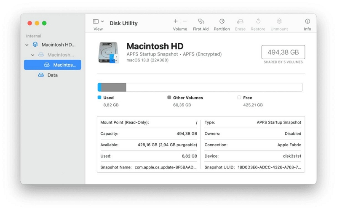The image size is (337, 211).
Task: Click the '425,21 GB' Free value
Action: click(x=253, y=105)
